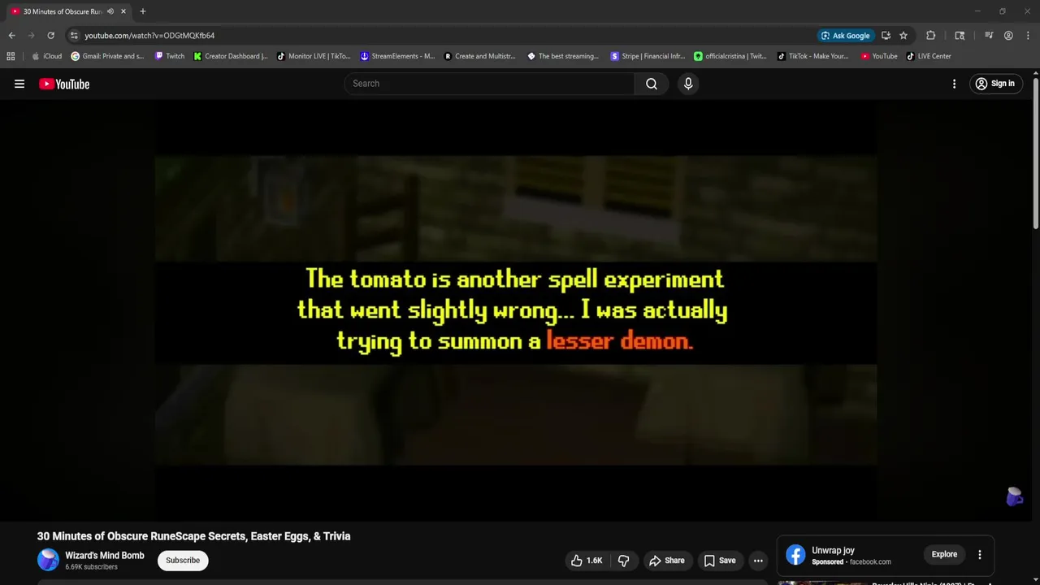Open Create and Multistream bookmark
This screenshot has width=1040, height=585.
pyautogui.click(x=479, y=56)
